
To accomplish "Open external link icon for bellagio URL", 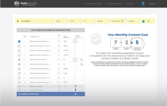I will (49, 73).
